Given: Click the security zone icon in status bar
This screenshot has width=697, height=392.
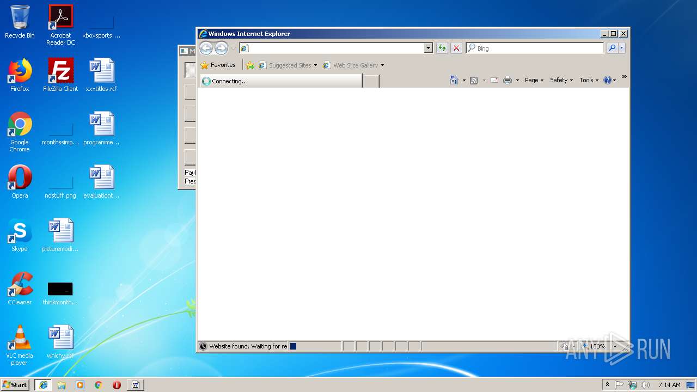Looking at the screenshot, I should tap(565, 346).
